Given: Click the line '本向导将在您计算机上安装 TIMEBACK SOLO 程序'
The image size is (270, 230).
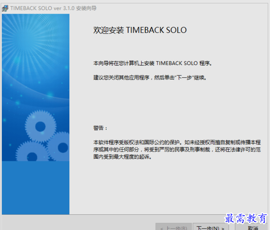Looking at the screenshot, I should pyautogui.click(x=153, y=63).
